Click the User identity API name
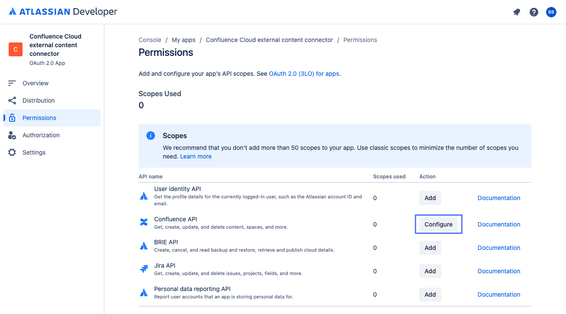The height and width of the screenshot is (314, 566). coord(178,189)
